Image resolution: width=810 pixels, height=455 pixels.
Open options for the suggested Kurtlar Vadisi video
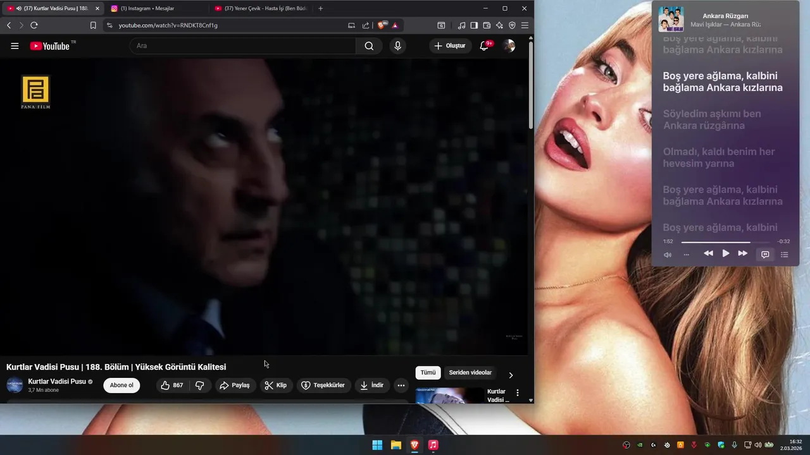518,393
